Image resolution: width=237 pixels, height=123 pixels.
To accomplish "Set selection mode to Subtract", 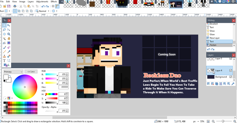I will [23, 11].
